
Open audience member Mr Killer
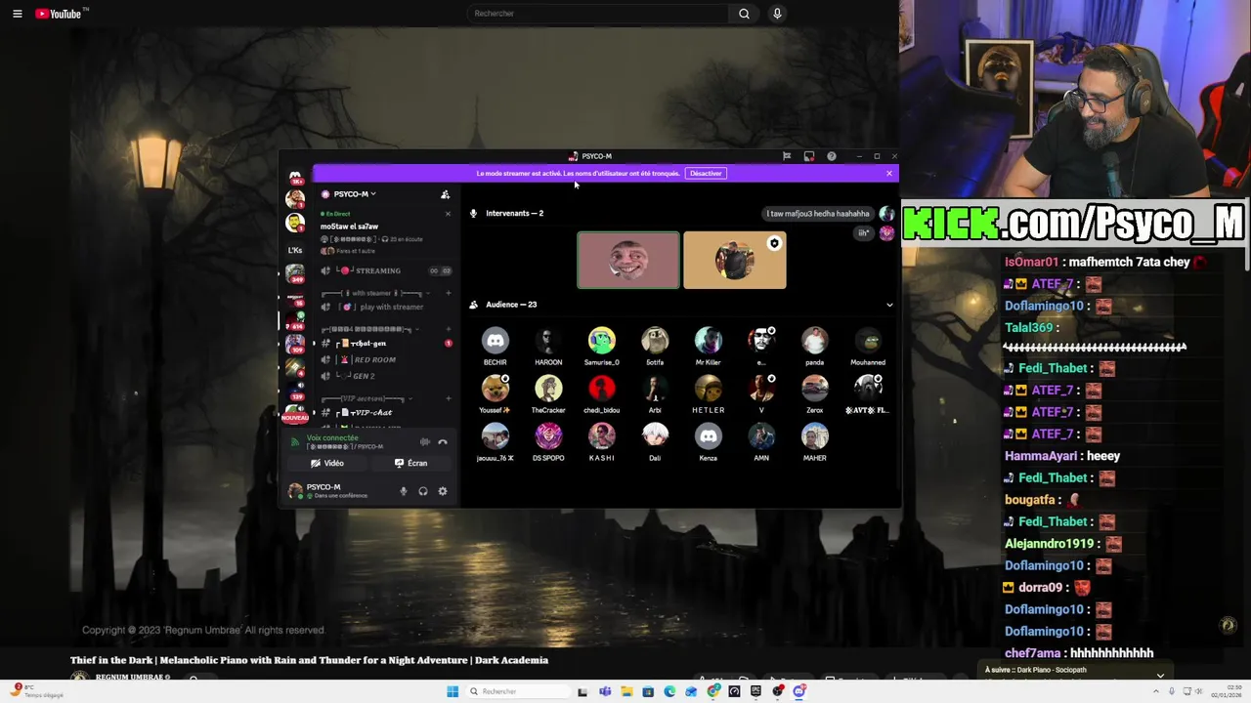pos(709,346)
